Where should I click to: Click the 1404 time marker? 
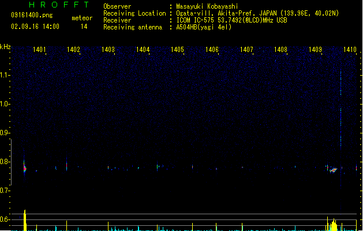pos(143,50)
